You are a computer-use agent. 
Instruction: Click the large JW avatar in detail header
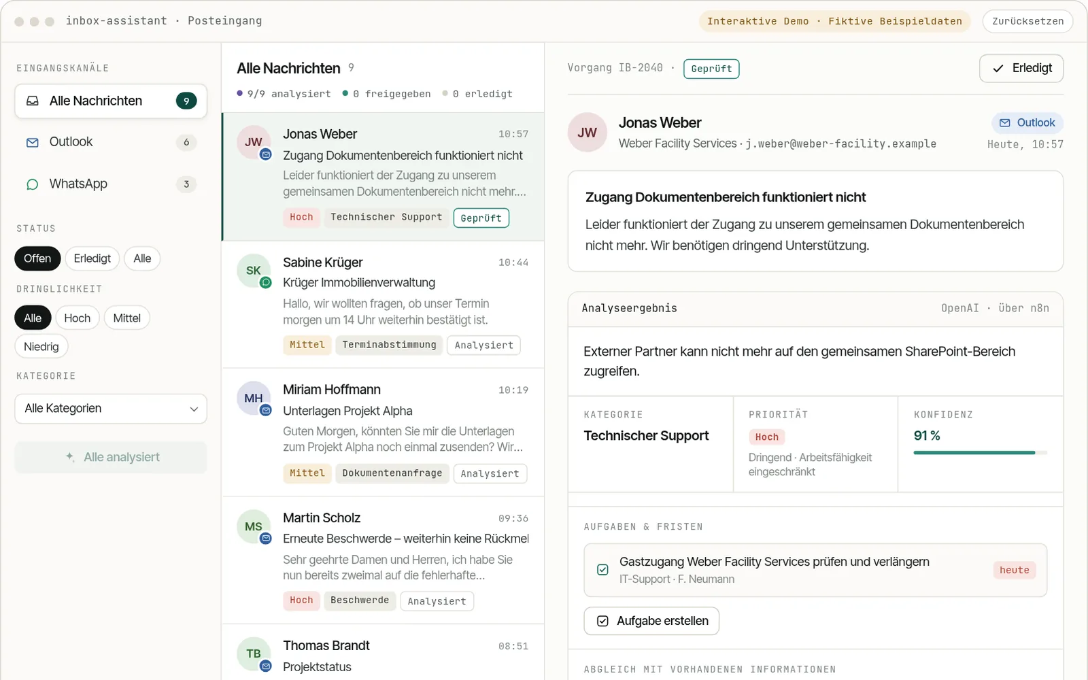(588, 133)
